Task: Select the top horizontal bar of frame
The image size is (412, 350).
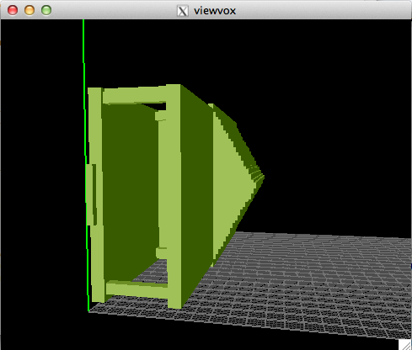Action: click(x=134, y=95)
